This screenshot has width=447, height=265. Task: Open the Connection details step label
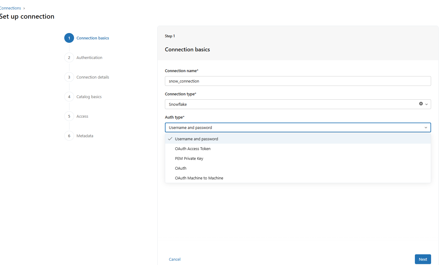93,77
